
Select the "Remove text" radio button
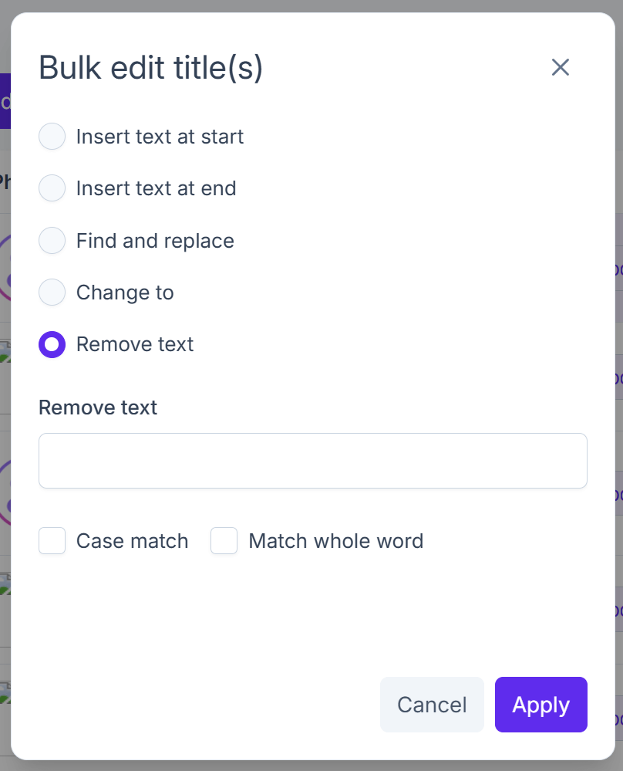click(x=52, y=344)
